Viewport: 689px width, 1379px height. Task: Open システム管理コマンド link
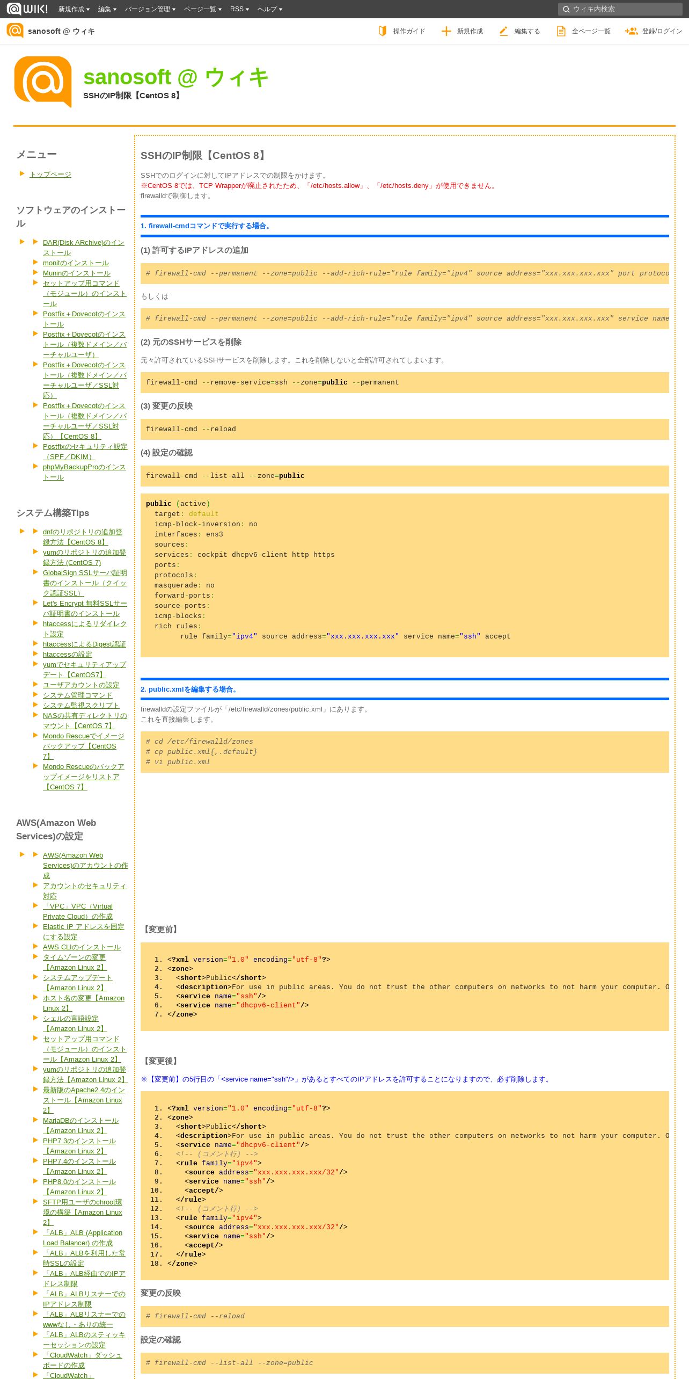pos(78,695)
